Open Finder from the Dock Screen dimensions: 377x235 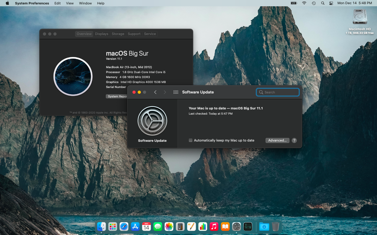coord(101,227)
